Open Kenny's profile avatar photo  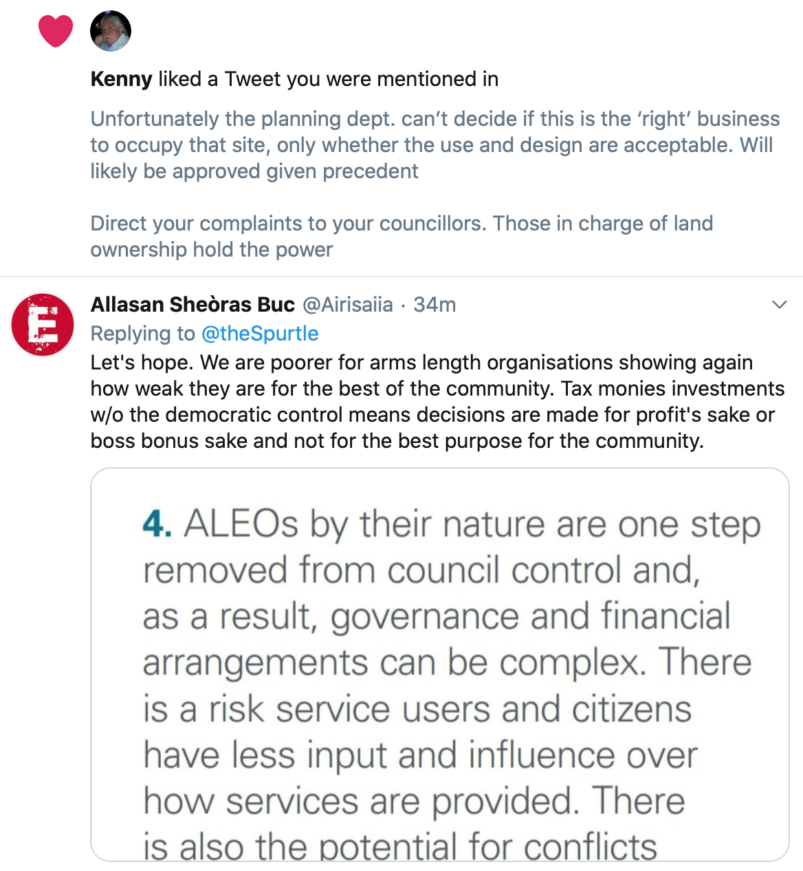[x=111, y=31]
